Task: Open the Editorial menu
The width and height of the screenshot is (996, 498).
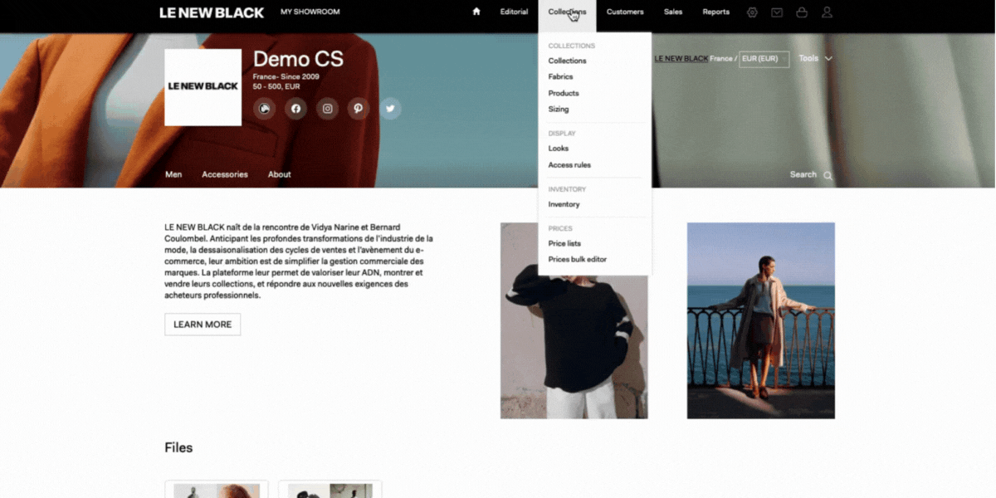Action: (514, 12)
